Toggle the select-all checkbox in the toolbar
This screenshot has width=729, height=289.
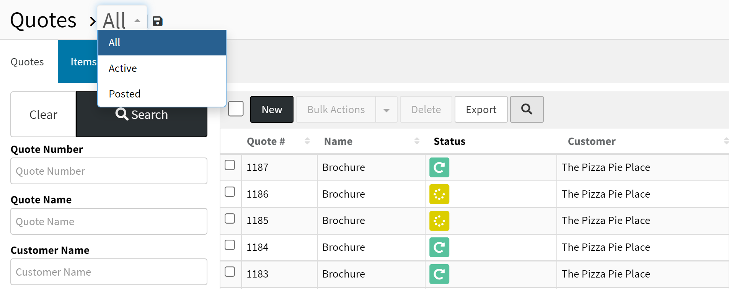tap(236, 109)
